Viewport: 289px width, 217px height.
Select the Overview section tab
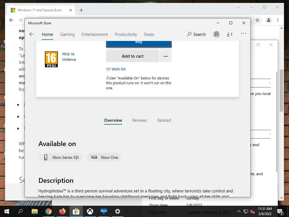tap(113, 120)
